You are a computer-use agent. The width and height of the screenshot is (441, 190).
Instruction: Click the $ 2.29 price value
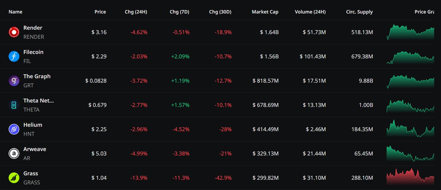pyautogui.click(x=99, y=57)
